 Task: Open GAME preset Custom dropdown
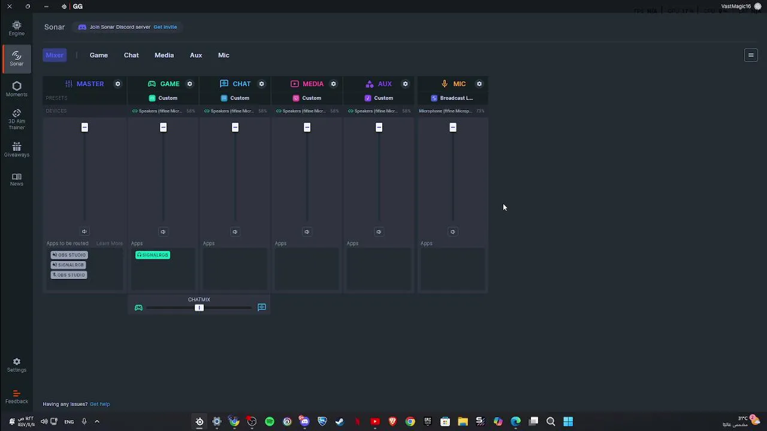coord(163,98)
